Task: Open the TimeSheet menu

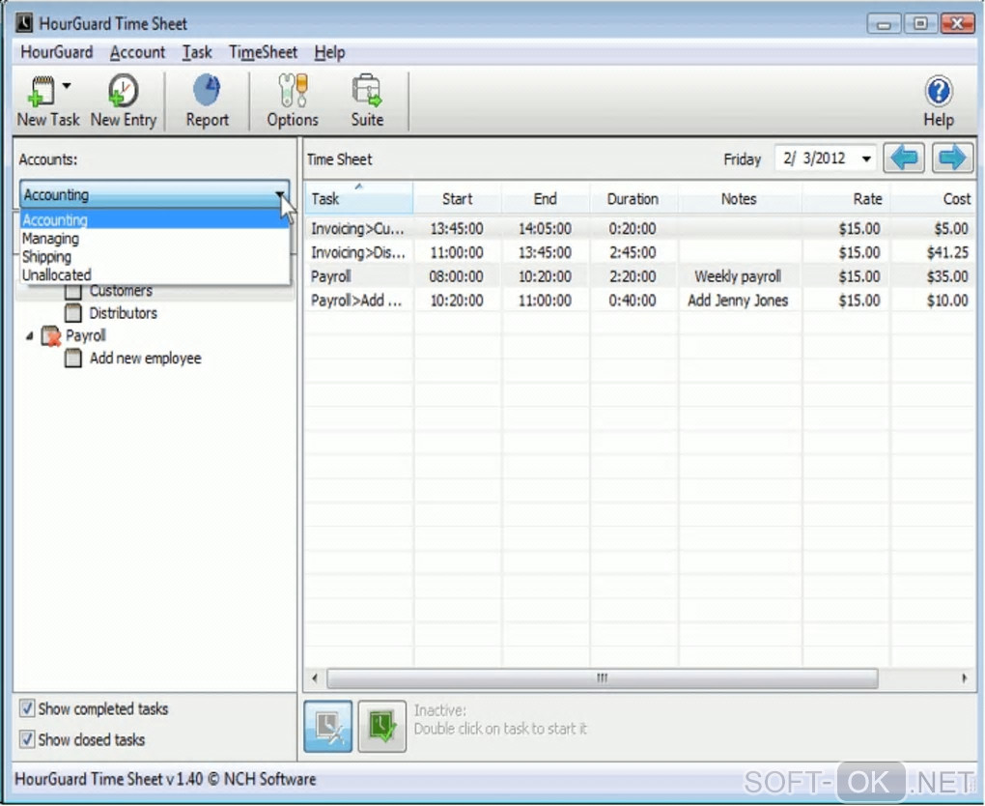Action: 263,52
